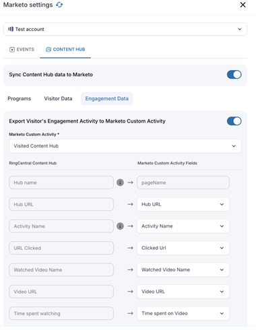Click the calendar icon on the Events tab
Image resolution: width=256 pixels, height=330 pixels.
[12, 49]
